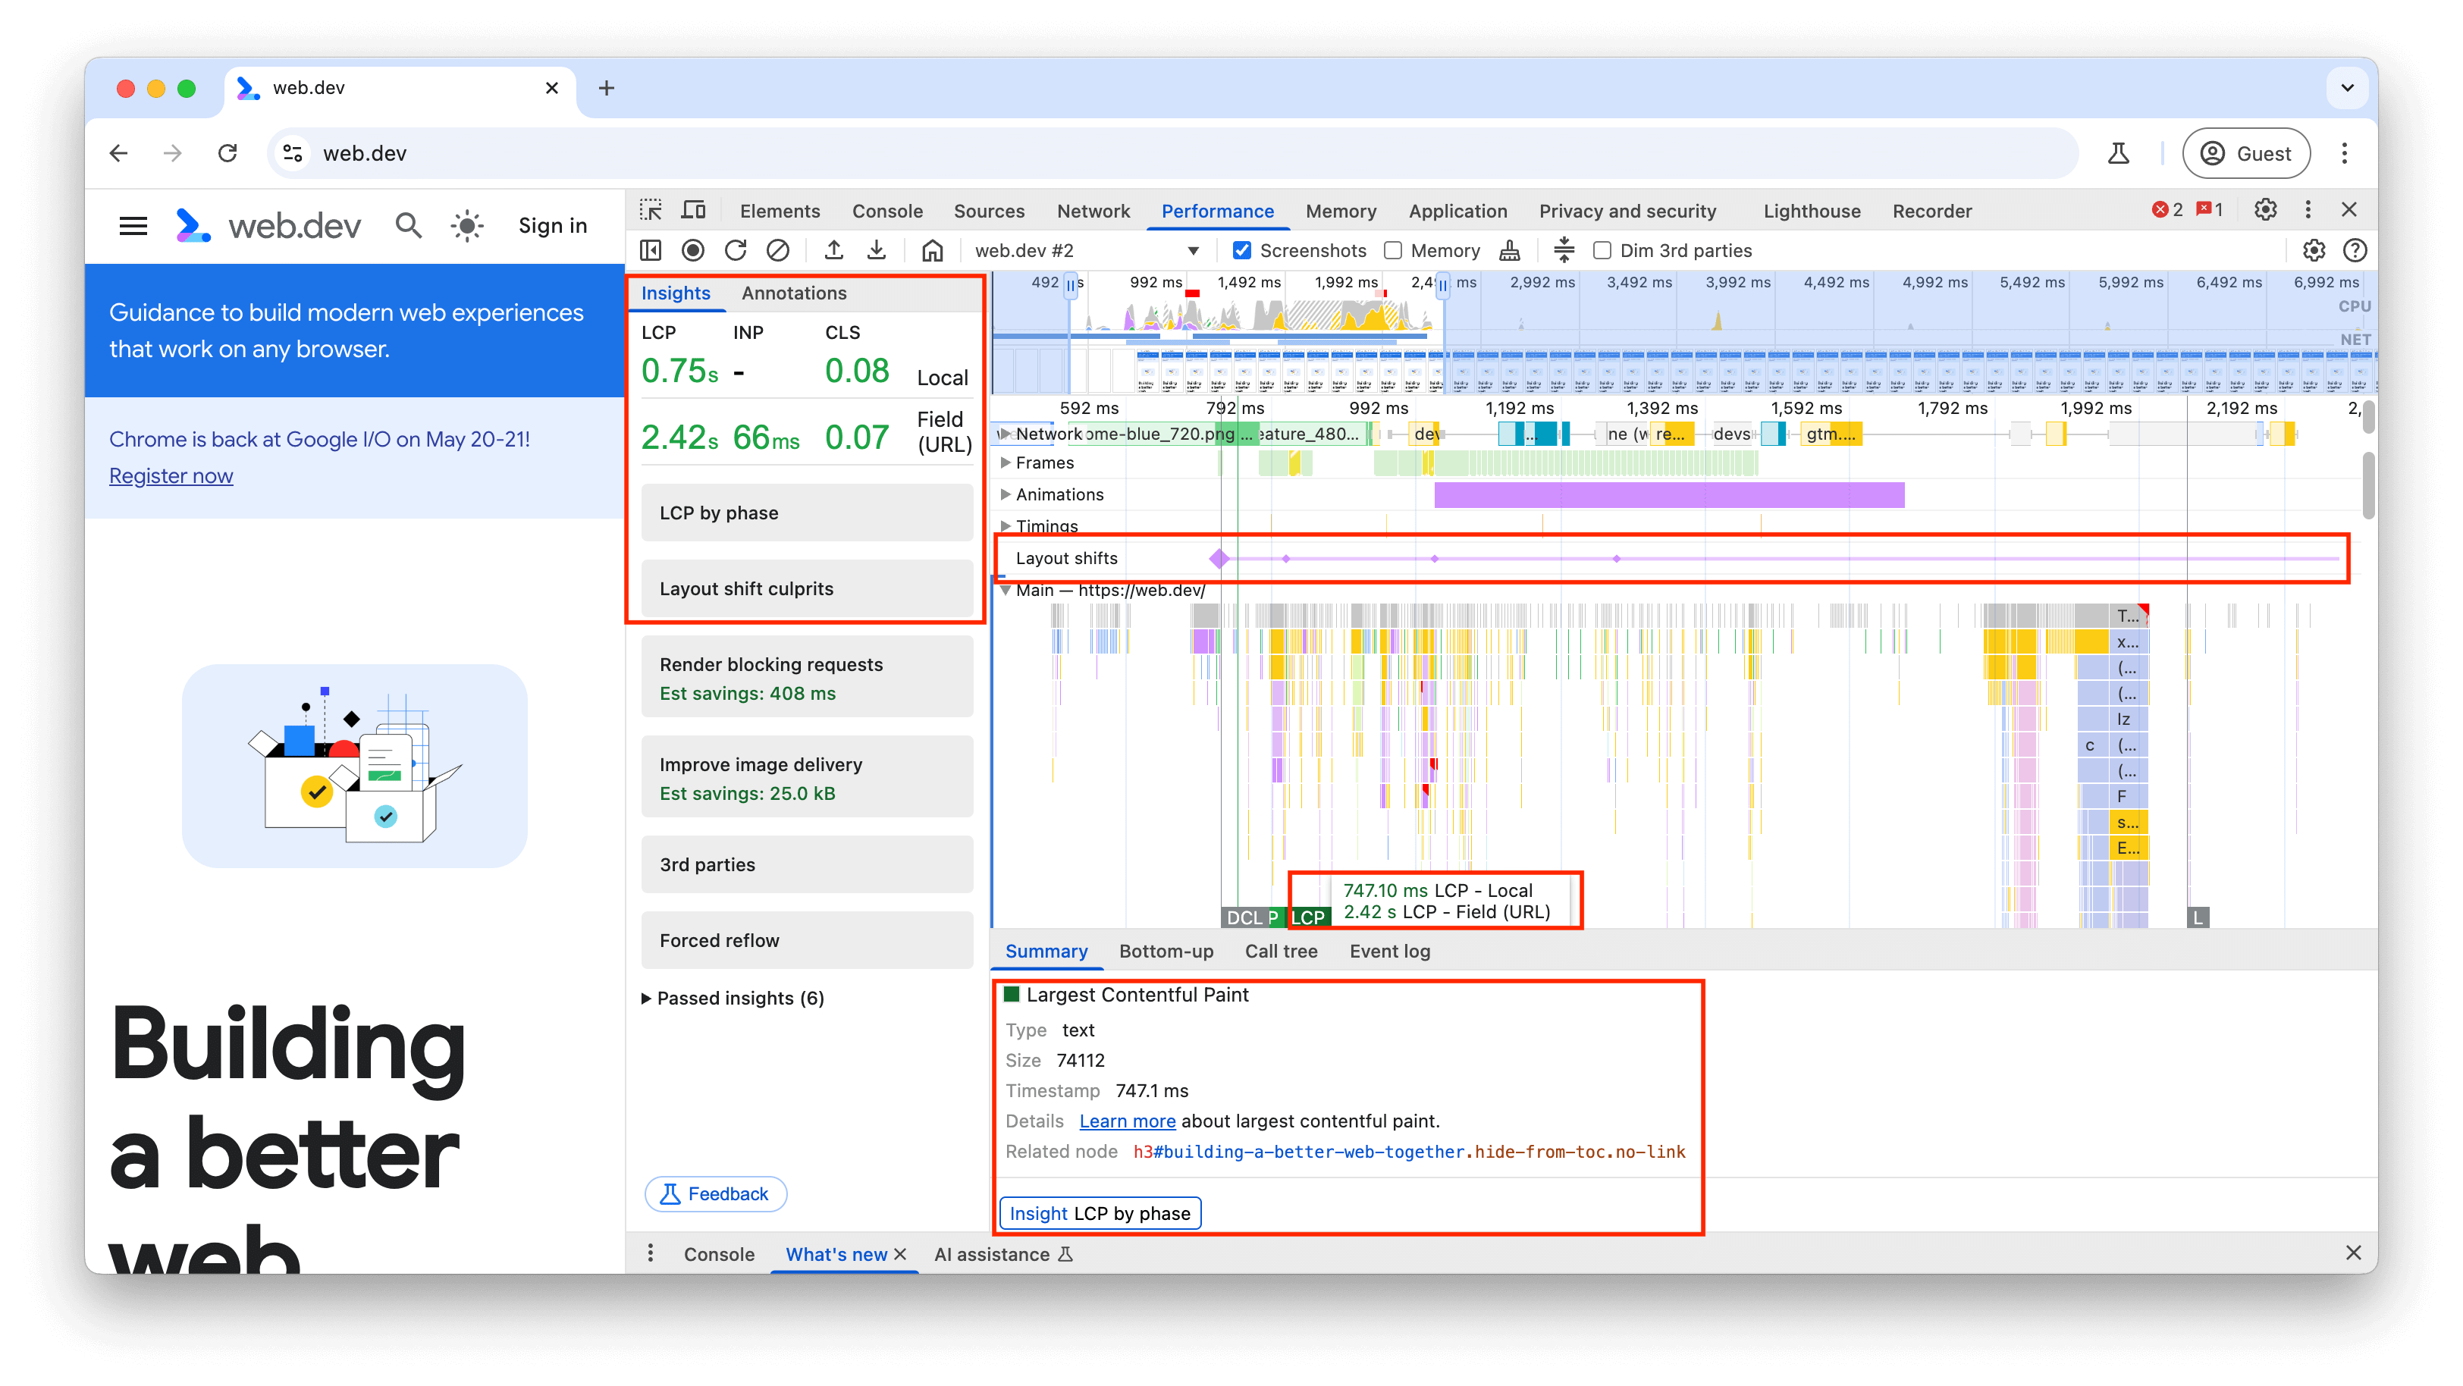This screenshot has width=2463, height=1386.
Task: Switch to the Annotations tab
Action: click(x=795, y=293)
